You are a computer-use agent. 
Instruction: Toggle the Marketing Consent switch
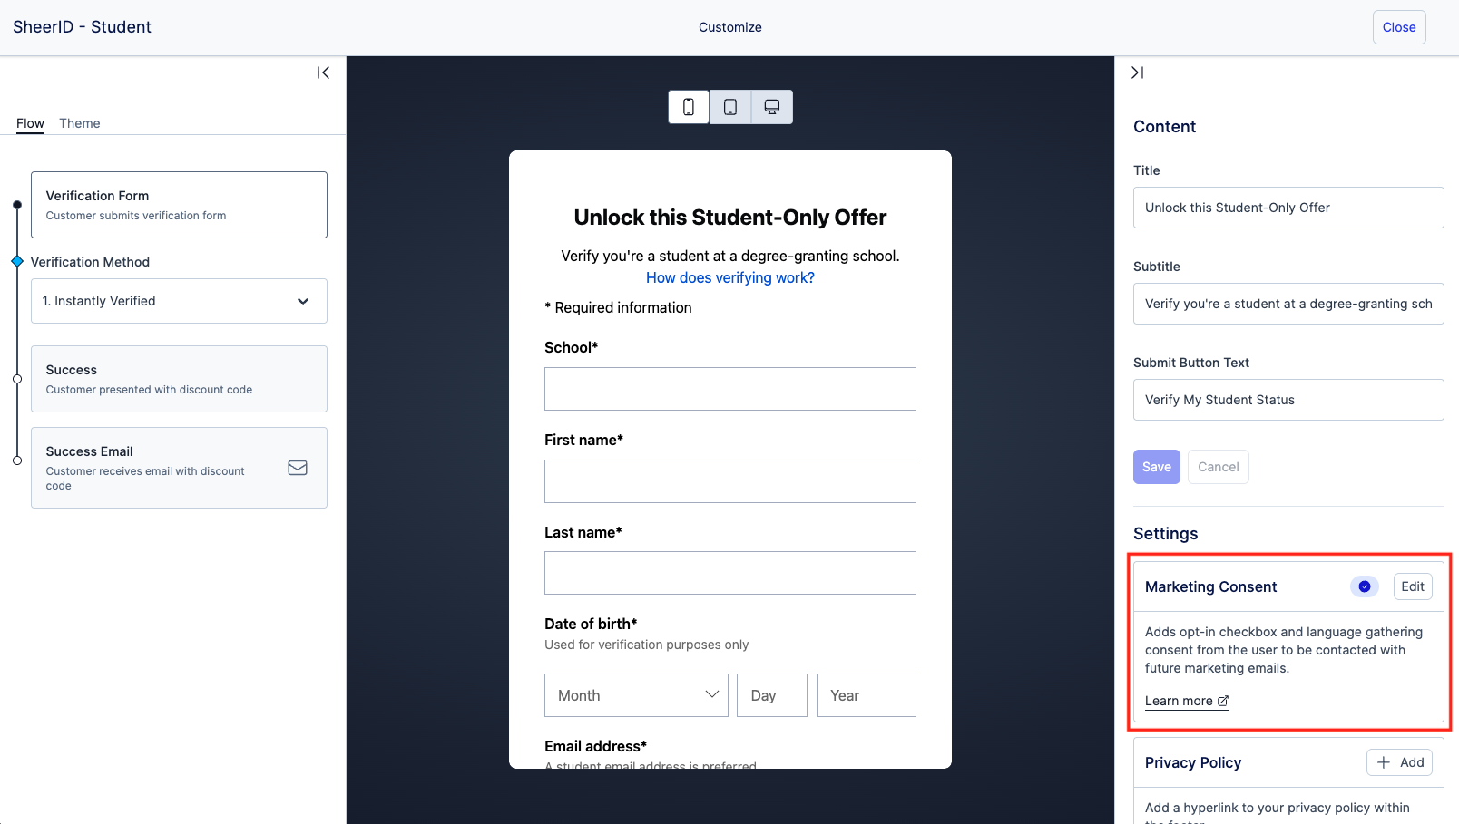tap(1365, 586)
